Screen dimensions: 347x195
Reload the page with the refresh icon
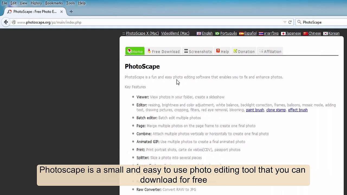pyautogui.click(x=290, y=22)
